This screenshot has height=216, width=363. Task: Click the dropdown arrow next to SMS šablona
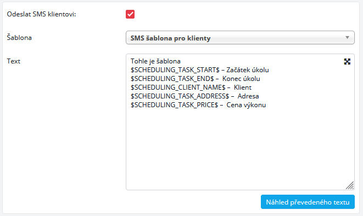click(x=347, y=38)
